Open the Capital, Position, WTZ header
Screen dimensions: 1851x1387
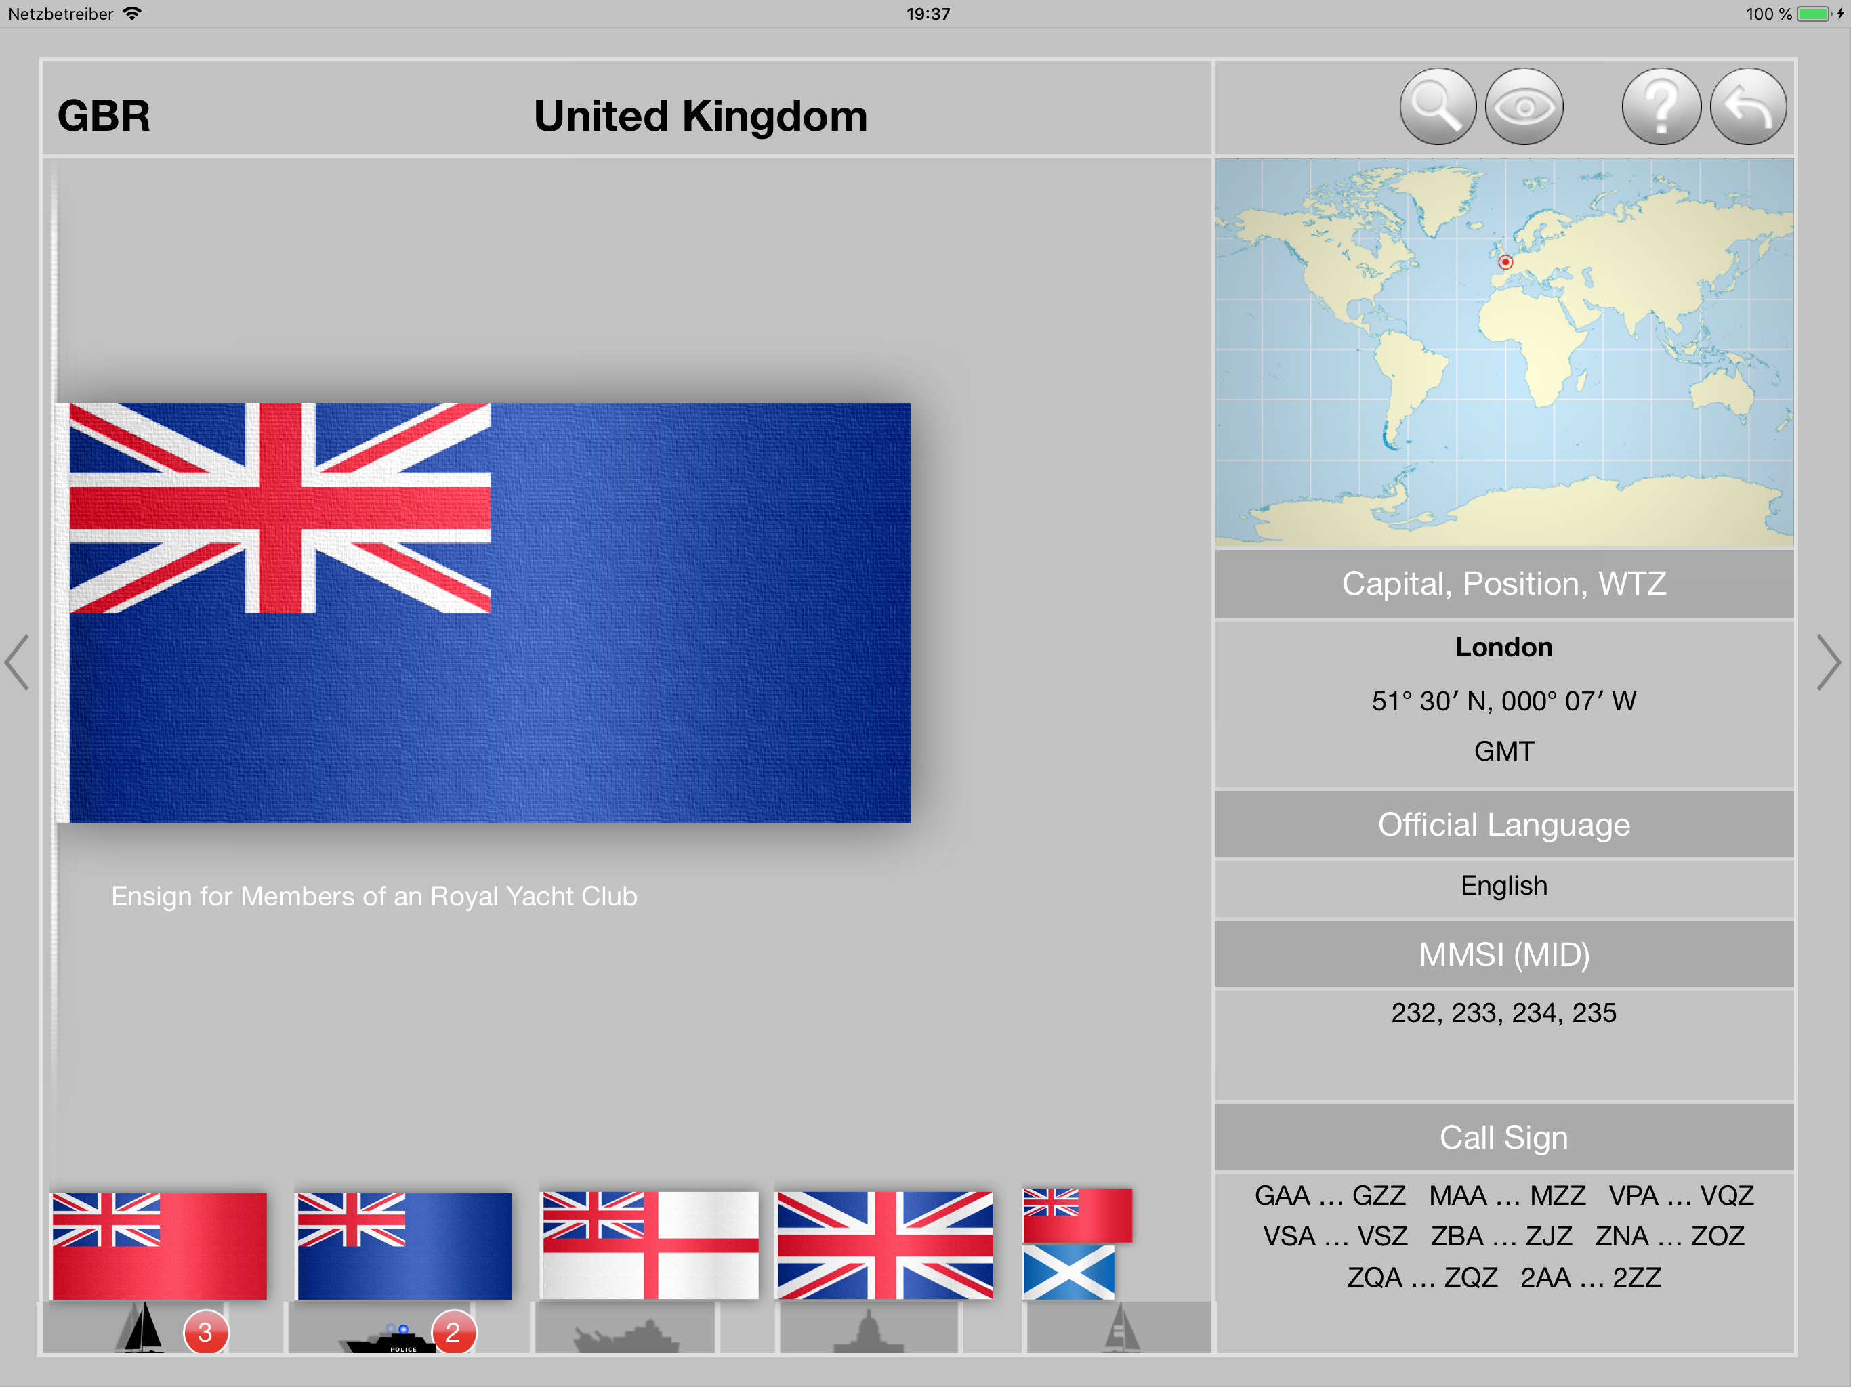point(1503,584)
